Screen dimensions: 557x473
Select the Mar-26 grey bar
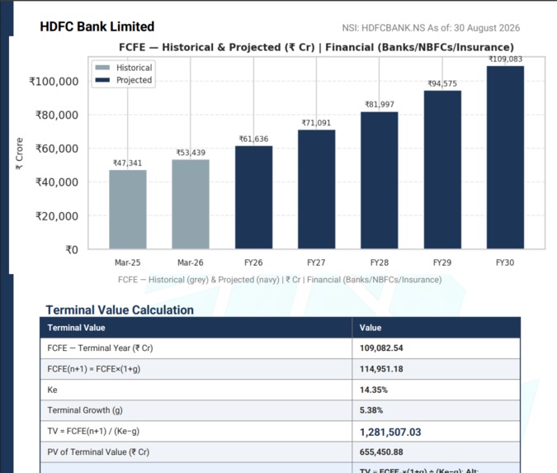[191, 205]
